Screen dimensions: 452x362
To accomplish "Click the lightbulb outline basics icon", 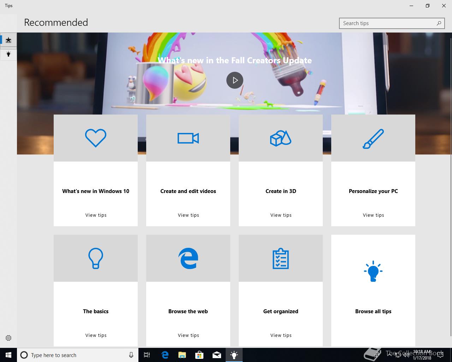I will point(96,258).
